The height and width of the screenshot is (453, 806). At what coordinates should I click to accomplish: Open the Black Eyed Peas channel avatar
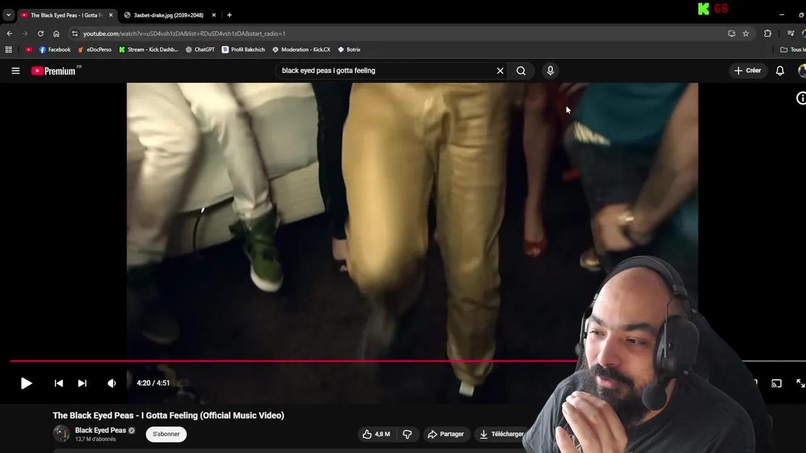coord(61,433)
